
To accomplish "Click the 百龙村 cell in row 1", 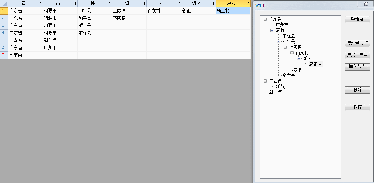I will (x=164, y=11).
